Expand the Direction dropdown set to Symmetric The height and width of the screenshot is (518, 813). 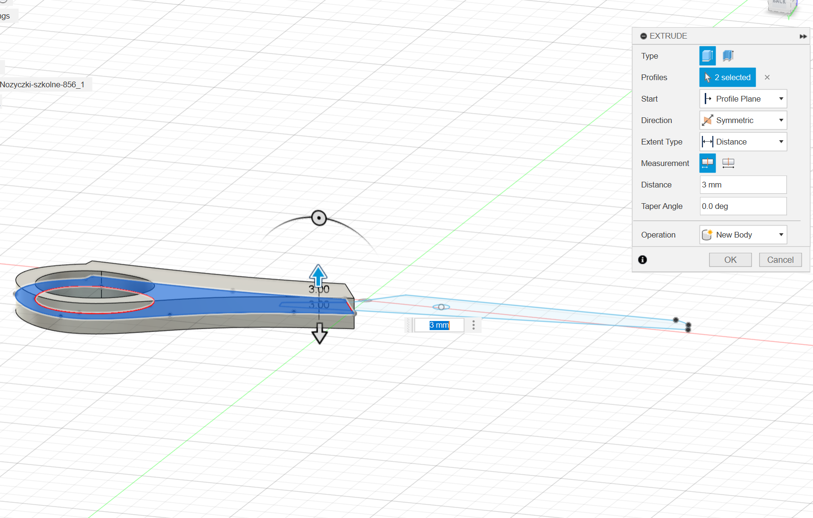pos(742,120)
